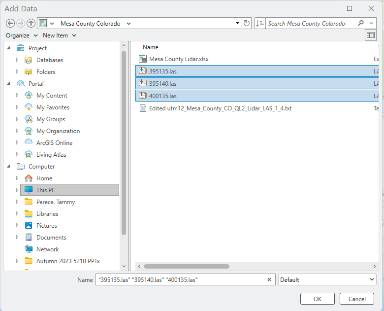Click the Living Atlas icon

tap(29, 155)
